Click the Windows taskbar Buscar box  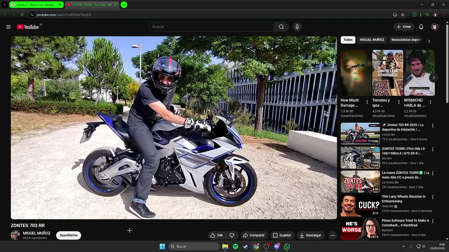[x=194, y=246]
